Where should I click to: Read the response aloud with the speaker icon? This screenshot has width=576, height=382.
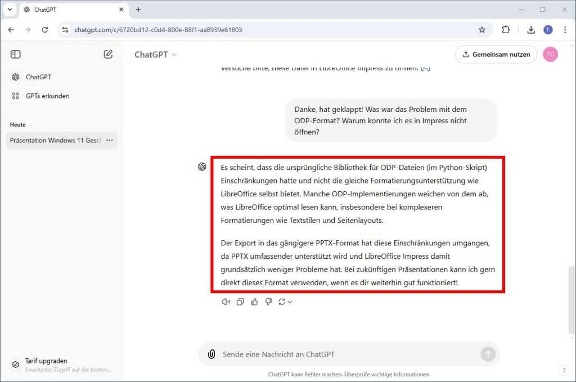pos(226,302)
